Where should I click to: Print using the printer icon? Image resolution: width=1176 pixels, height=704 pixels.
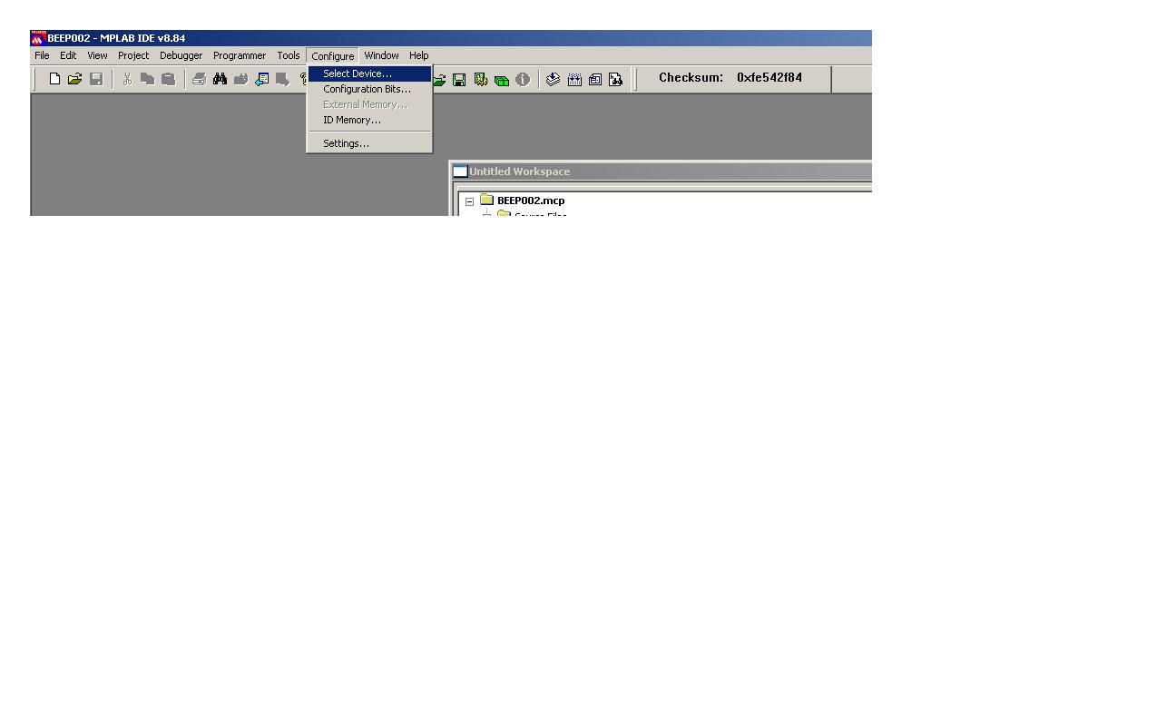click(199, 79)
